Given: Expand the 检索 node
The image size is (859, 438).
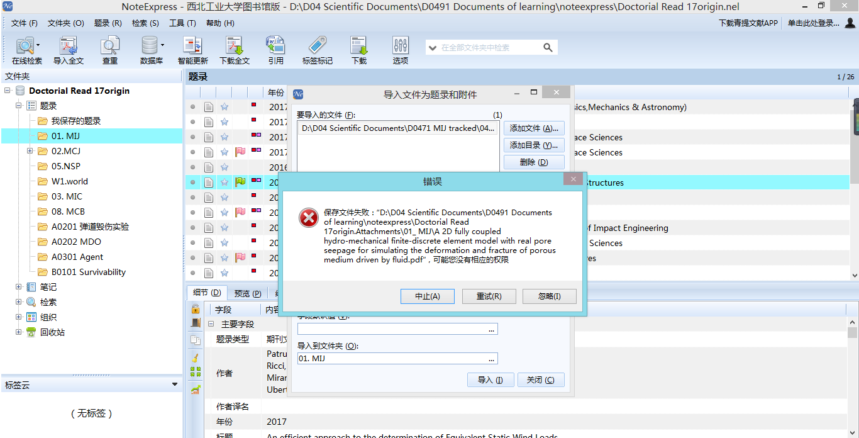Looking at the screenshot, I should tap(19, 302).
